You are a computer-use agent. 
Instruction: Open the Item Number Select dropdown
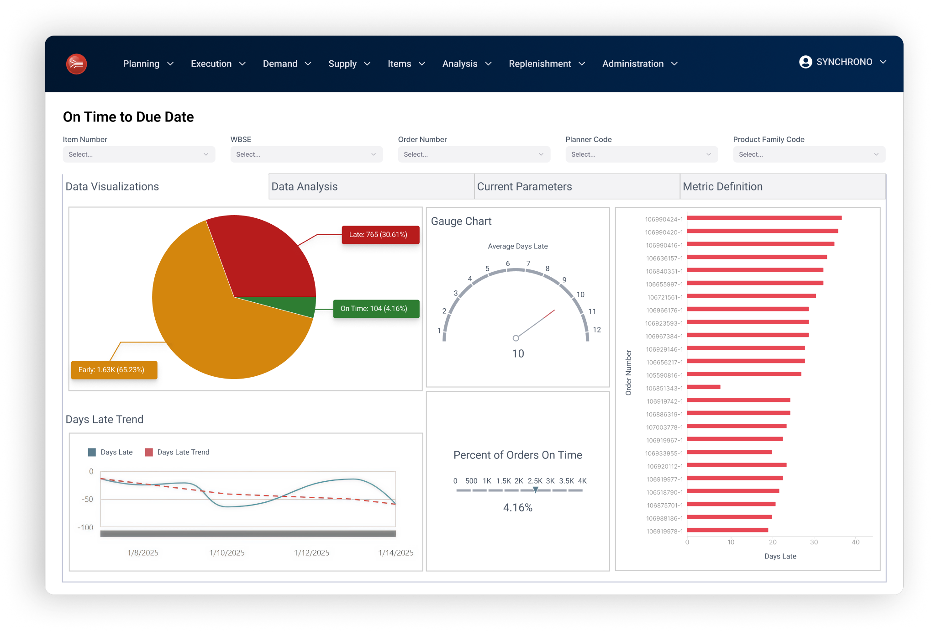(138, 154)
